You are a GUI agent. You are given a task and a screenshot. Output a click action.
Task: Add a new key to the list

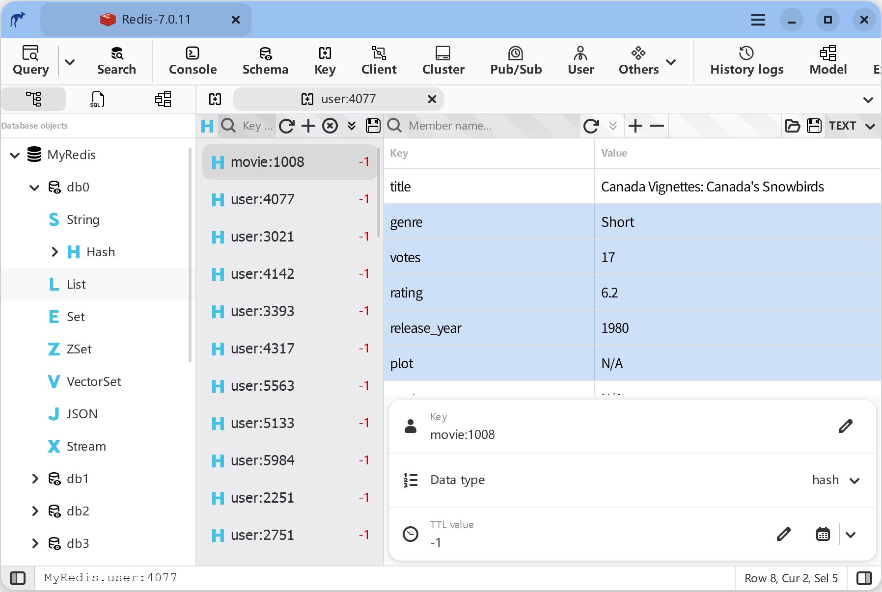coord(308,126)
